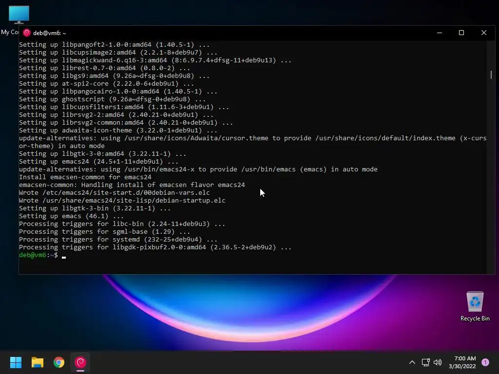Minimize the deb@vm6 terminal window
Image resolution: width=499 pixels, height=374 pixels.
click(x=440, y=33)
